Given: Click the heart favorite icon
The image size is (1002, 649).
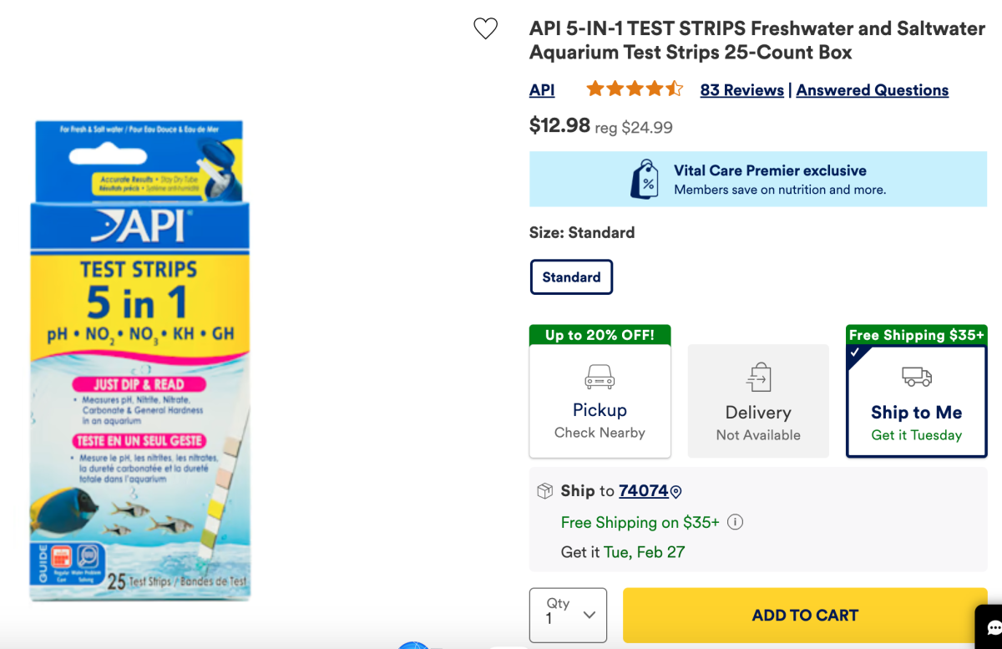Looking at the screenshot, I should click(485, 28).
